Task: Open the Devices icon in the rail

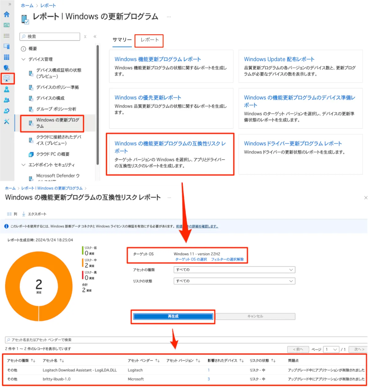Action: 6,46
